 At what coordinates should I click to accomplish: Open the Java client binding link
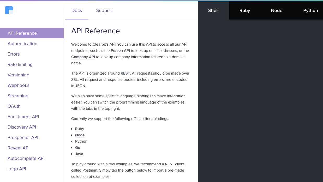coord(79,154)
